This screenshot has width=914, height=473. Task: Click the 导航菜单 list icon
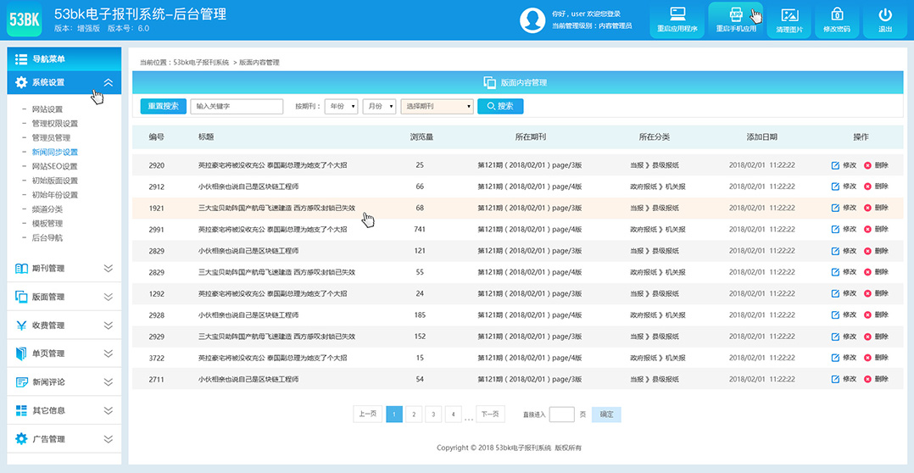(21, 58)
